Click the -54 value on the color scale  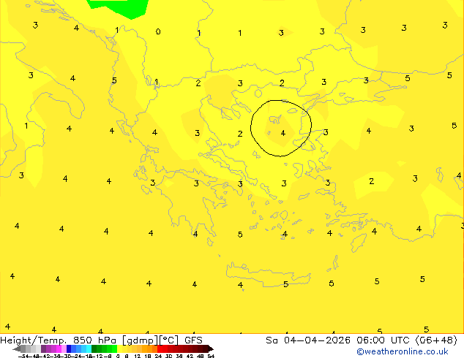point(23,356)
